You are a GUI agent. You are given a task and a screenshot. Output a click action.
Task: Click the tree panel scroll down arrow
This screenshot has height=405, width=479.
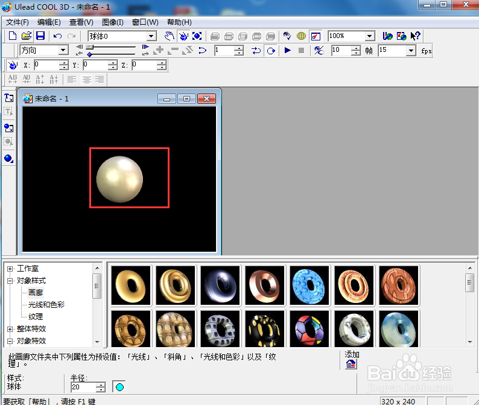point(97,342)
